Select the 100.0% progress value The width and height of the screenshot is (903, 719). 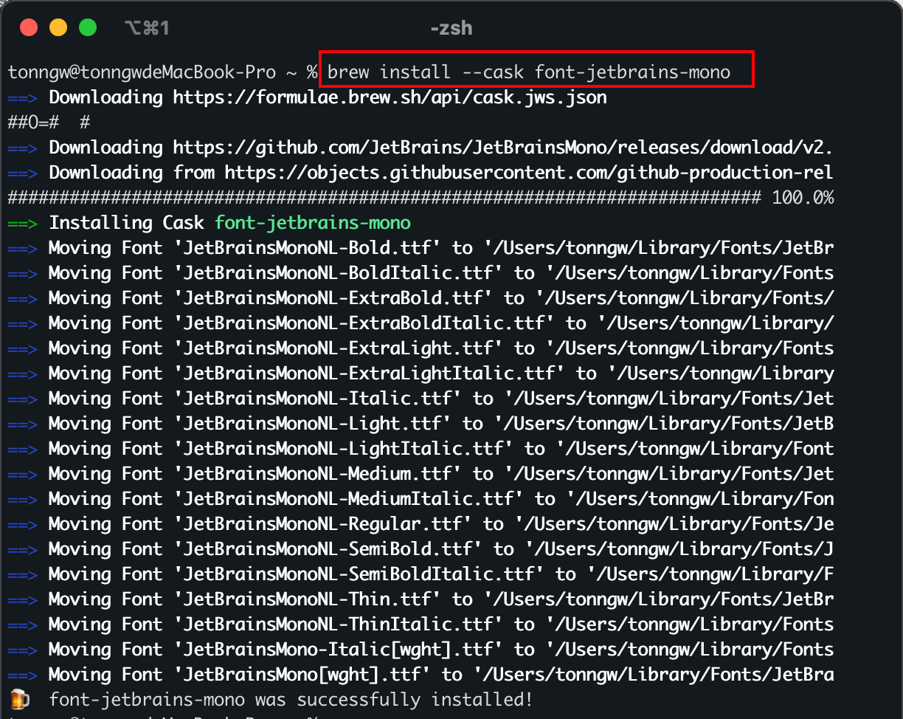pyautogui.click(x=803, y=198)
